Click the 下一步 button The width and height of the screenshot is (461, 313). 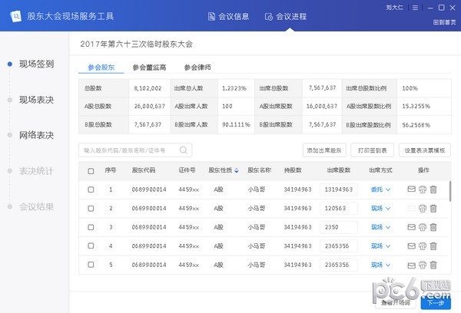pyautogui.click(x=436, y=302)
